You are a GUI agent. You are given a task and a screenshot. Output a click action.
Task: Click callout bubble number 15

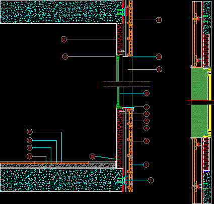[x=30, y=148]
